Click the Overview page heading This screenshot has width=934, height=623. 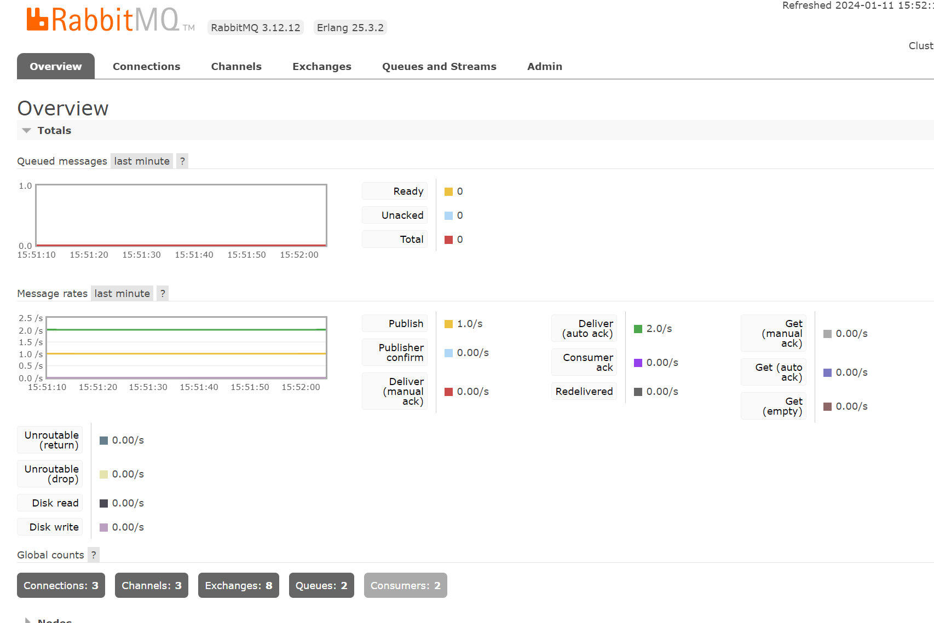[63, 108]
